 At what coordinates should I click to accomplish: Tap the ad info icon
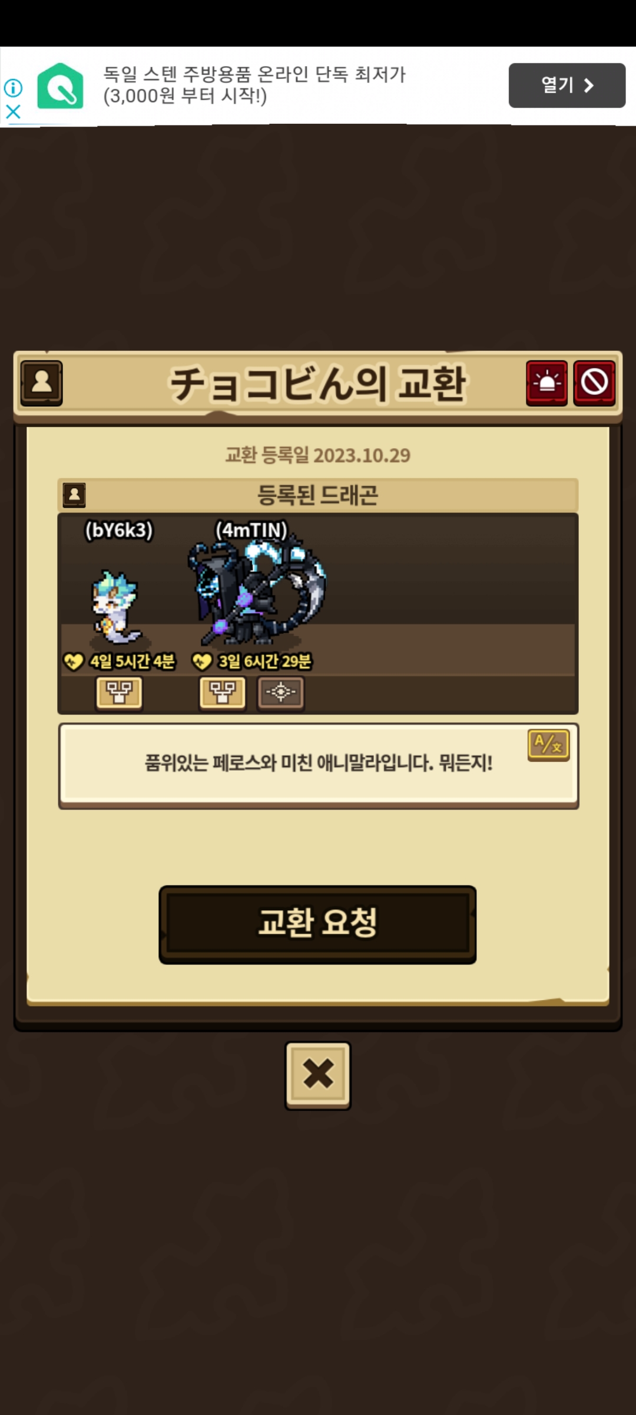point(13,88)
